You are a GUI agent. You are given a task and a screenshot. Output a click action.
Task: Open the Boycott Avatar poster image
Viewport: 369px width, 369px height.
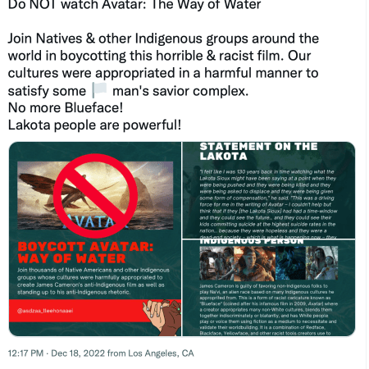pos(95,239)
